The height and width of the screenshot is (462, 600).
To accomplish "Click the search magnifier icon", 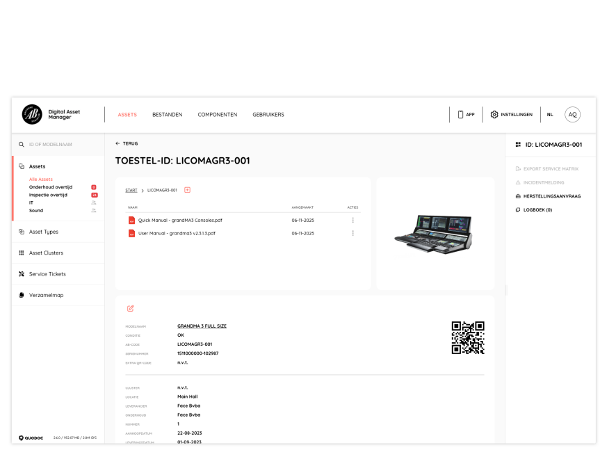I will click(x=22, y=145).
